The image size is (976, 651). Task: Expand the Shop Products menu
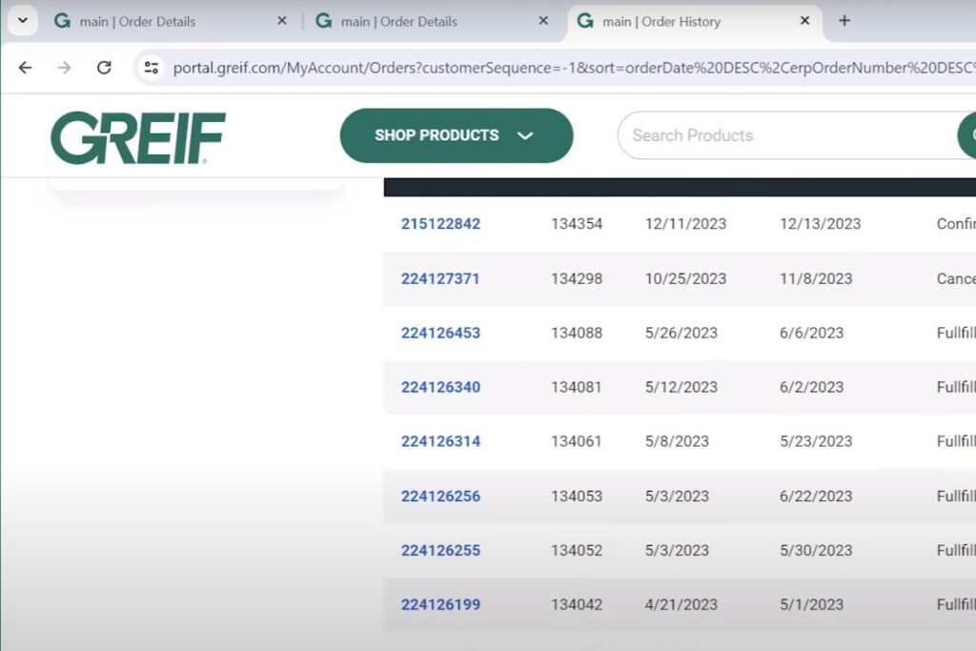tap(457, 135)
